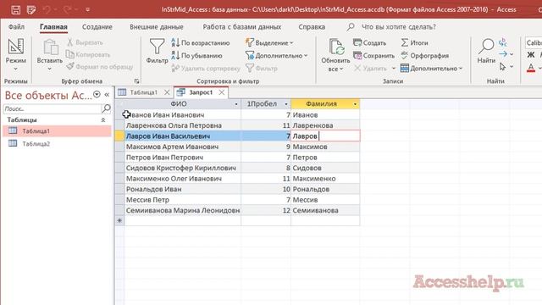Click Удалить record button
Image resolution: width=542 pixels, height=305 pixels.
click(x=371, y=69)
